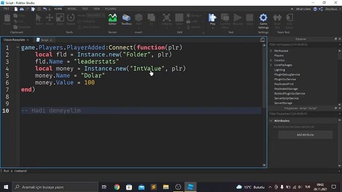Image resolution: width=342 pixels, height=192 pixels.
Task: Open Task View on the taskbar
Action: point(104,187)
